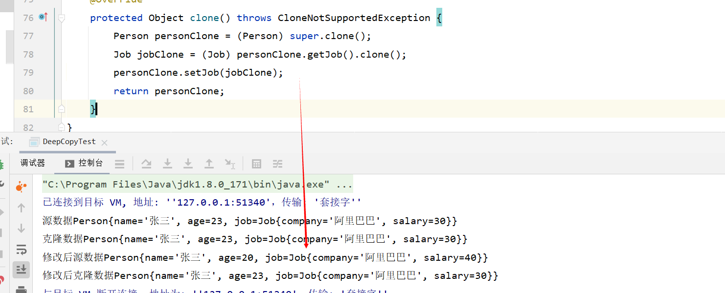Click 'return personClone;' on line 80

(169, 91)
